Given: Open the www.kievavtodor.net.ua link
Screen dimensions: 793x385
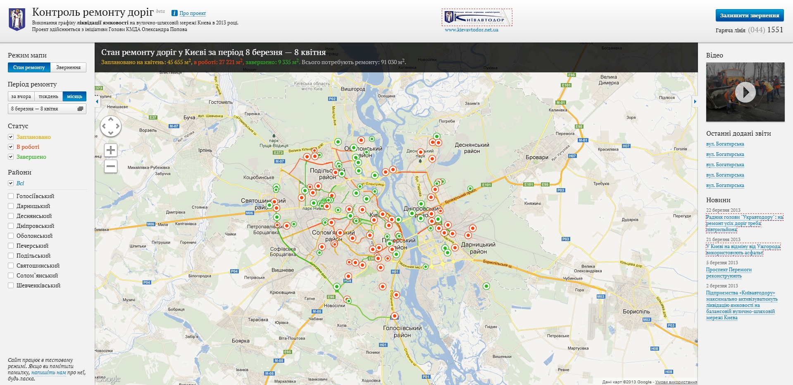Looking at the screenshot, I should [472, 30].
